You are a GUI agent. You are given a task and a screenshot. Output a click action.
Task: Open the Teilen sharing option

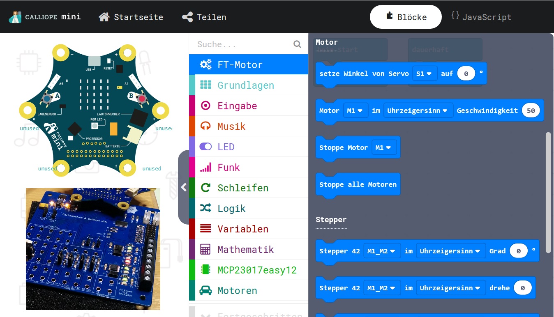click(x=204, y=17)
